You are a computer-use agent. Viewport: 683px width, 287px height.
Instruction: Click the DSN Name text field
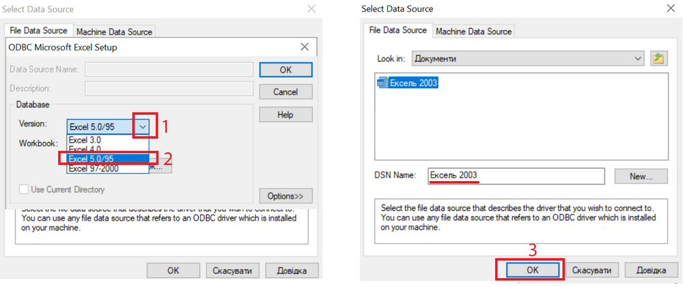pyautogui.click(x=516, y=176)
